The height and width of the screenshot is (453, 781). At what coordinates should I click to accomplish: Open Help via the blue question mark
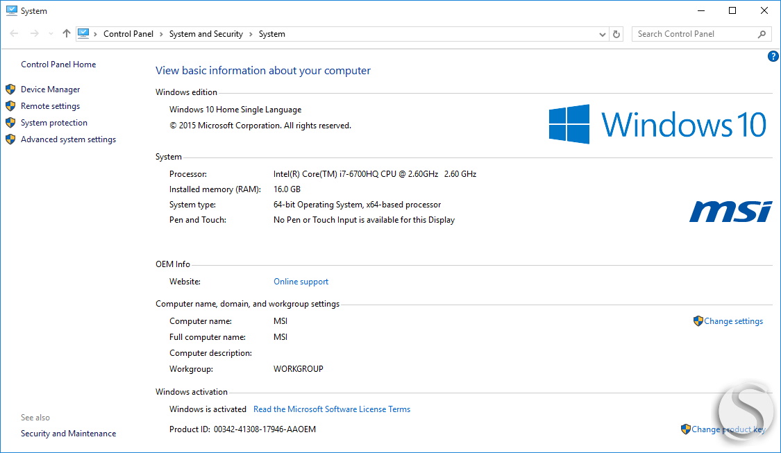click(773, 56)
